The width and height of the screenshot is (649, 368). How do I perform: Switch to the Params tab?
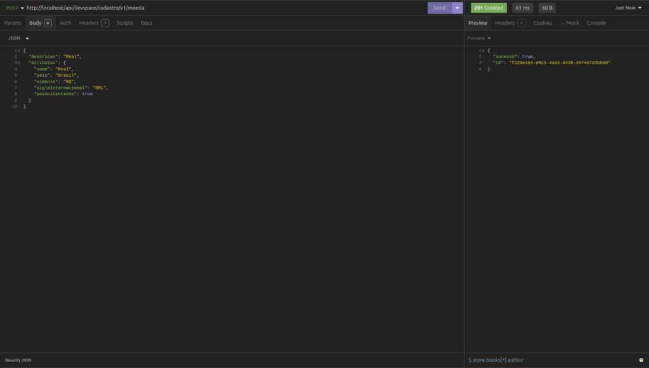(x=13, y=23)
